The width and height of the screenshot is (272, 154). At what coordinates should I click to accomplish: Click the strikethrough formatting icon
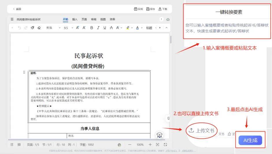[111, 28]
